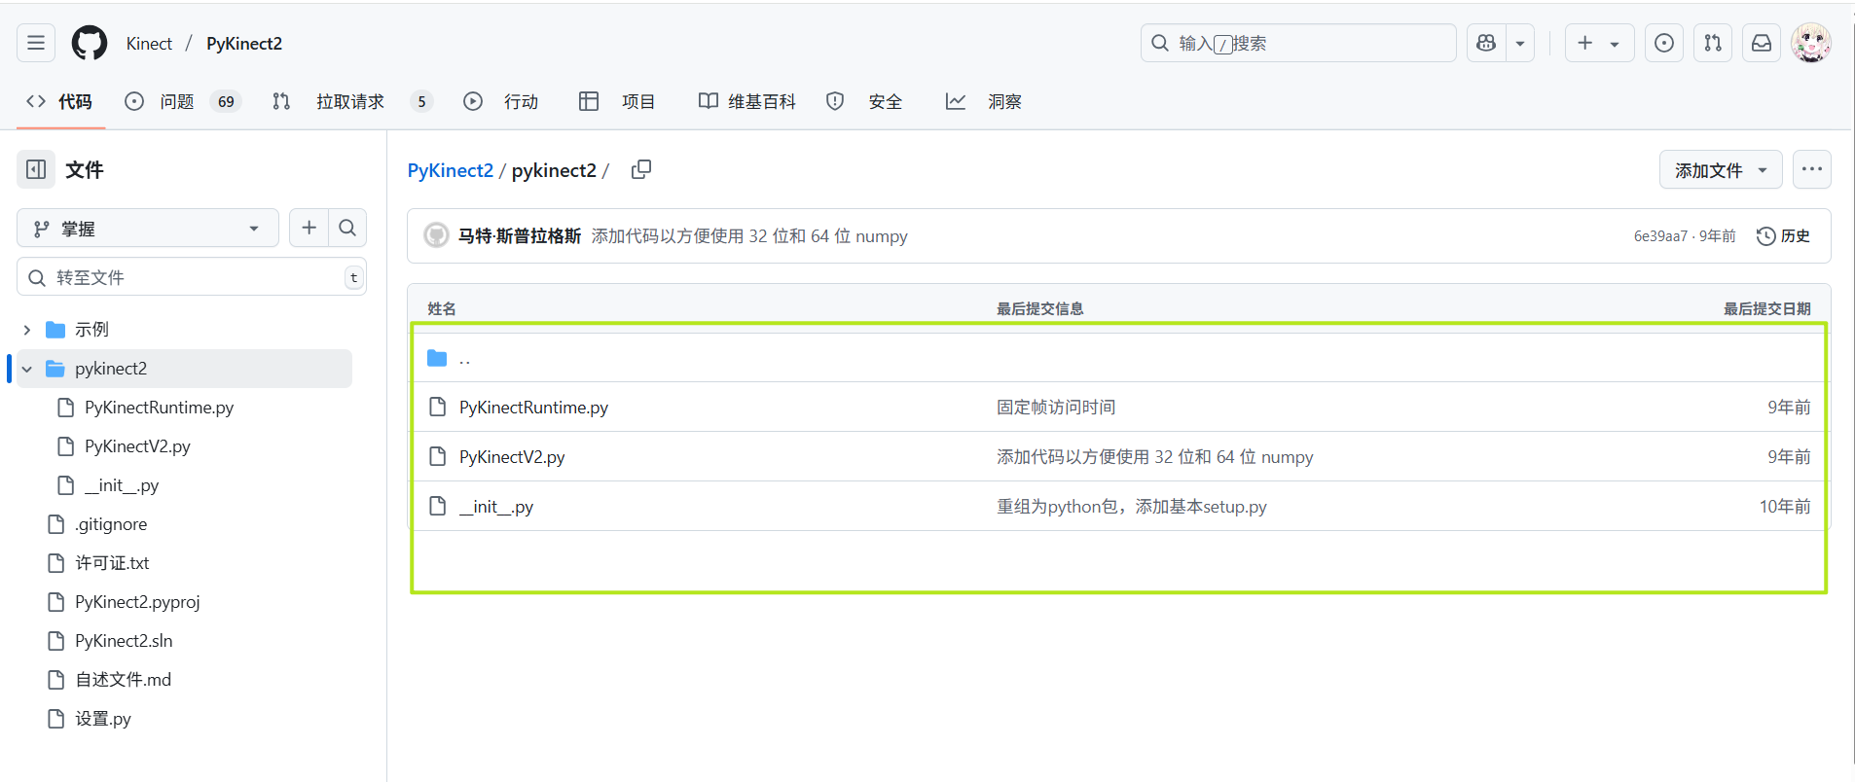Click 示例 folder in tree

tap(91, 330)
